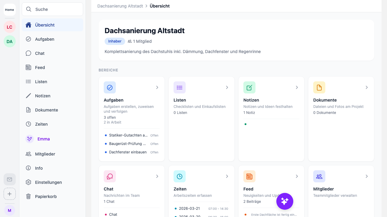Click the yellow Dokumente file icon
The width and height of the screenshot is (387, 217).
click(319, 87)
